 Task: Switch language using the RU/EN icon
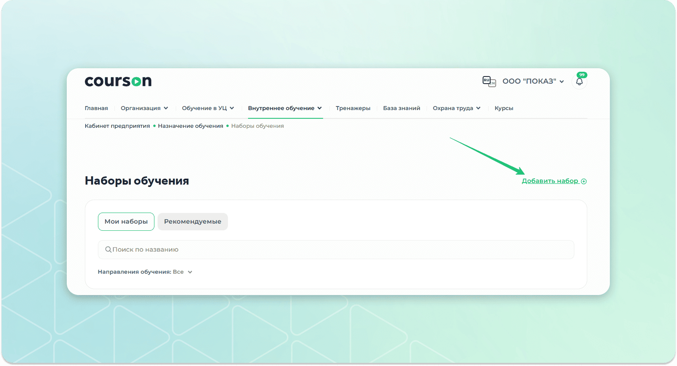click(489, 81)
